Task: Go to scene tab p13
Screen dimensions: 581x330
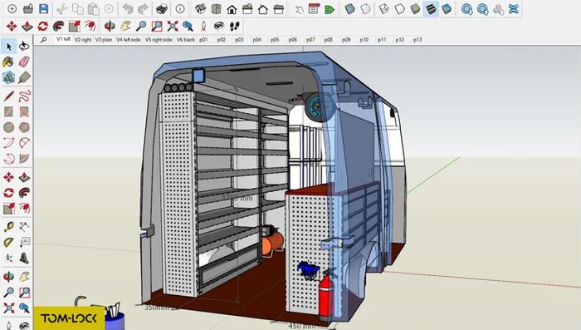Action: coord(417,39)
